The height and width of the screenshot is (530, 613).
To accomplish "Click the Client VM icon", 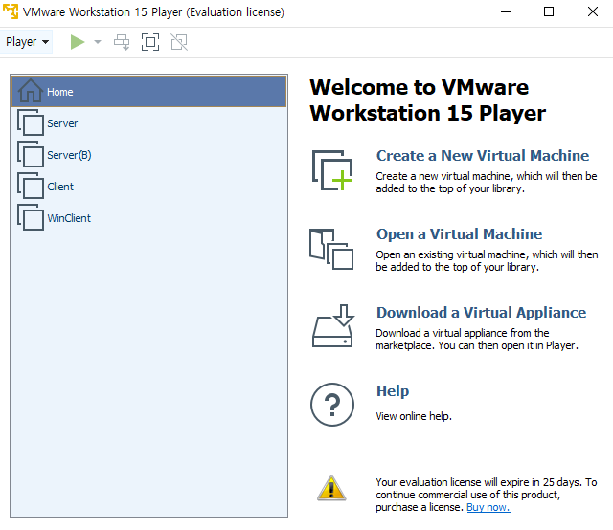I will pyautogui.click(x=31, y=186).
